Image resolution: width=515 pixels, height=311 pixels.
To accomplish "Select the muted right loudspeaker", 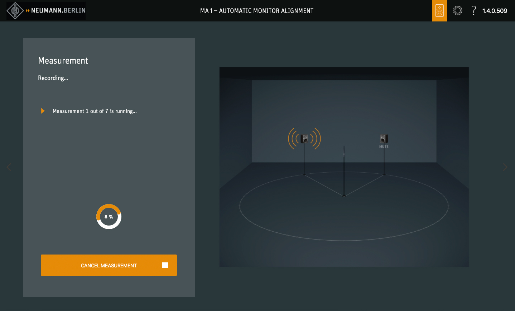I will pos(384,139).
